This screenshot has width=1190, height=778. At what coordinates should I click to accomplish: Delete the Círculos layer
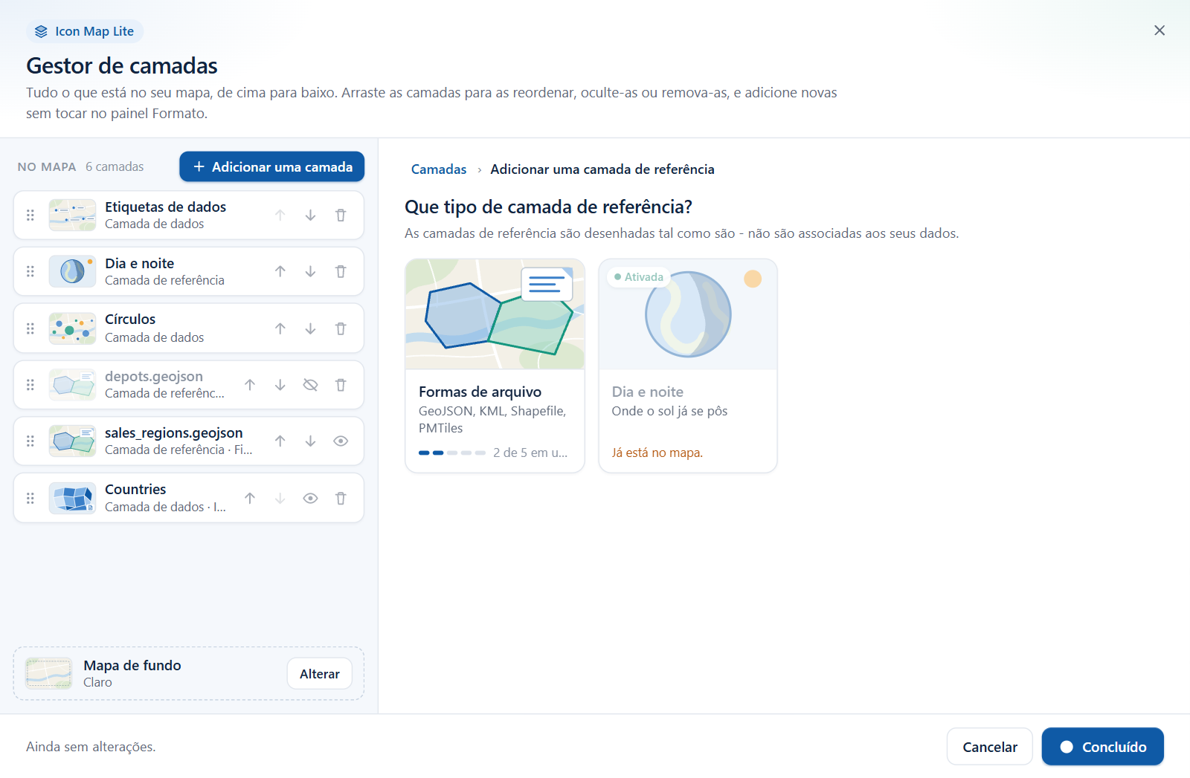tap(341, 328)
